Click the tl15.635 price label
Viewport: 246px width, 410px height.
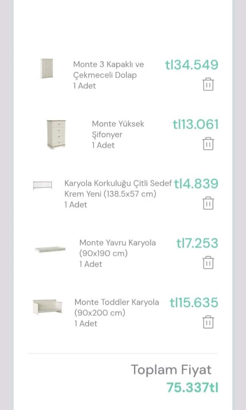point(194,302)
